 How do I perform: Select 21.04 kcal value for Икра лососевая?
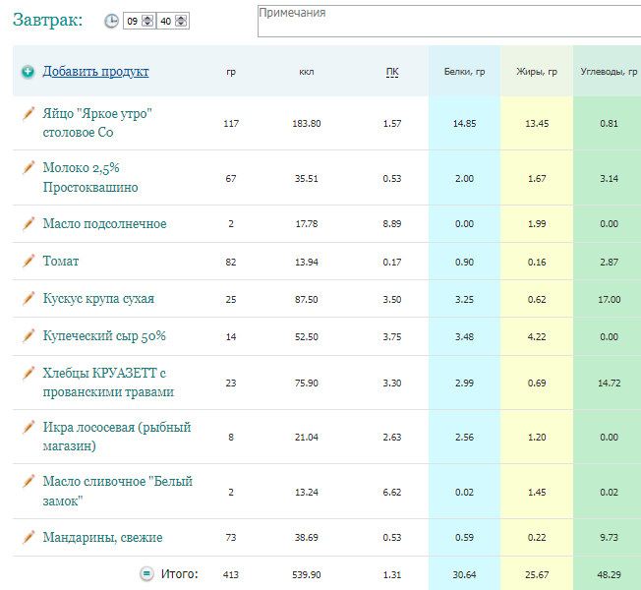(307, 438)
